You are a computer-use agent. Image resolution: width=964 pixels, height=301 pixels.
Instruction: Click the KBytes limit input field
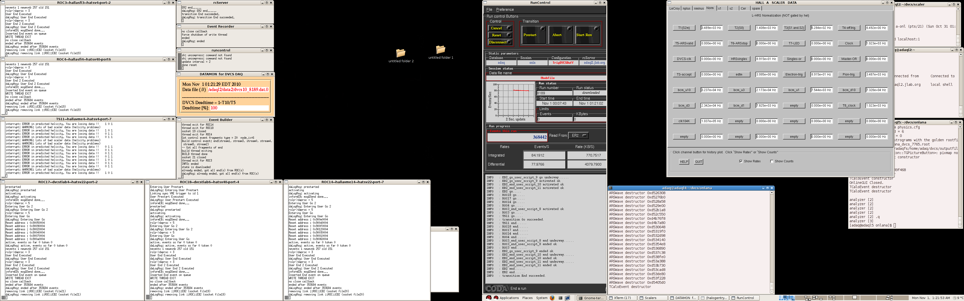coord(589,119)
